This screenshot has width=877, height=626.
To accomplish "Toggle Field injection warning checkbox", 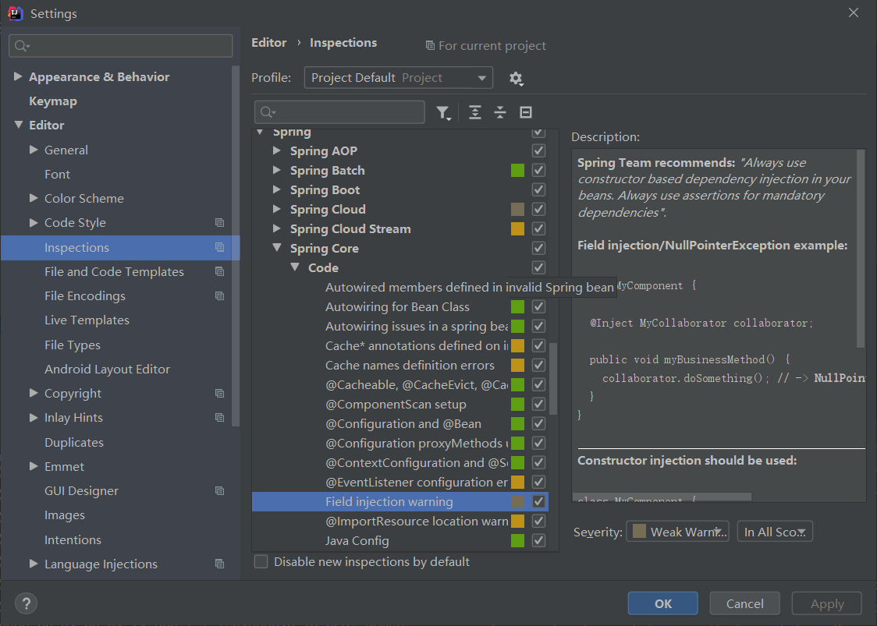I will pos(538,502).
